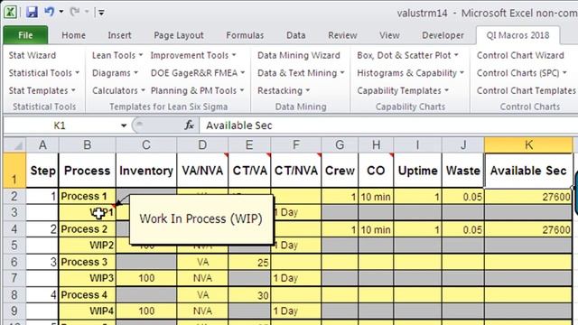Open Box, Dot & Scatter Plot menu

407,55
